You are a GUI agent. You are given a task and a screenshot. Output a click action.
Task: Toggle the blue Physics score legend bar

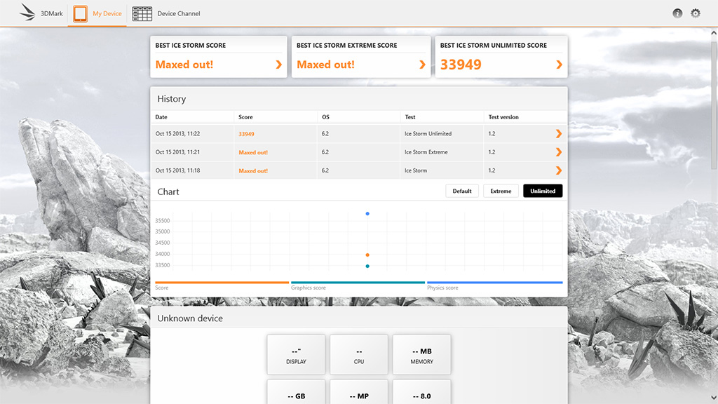[x=494, y=283]
